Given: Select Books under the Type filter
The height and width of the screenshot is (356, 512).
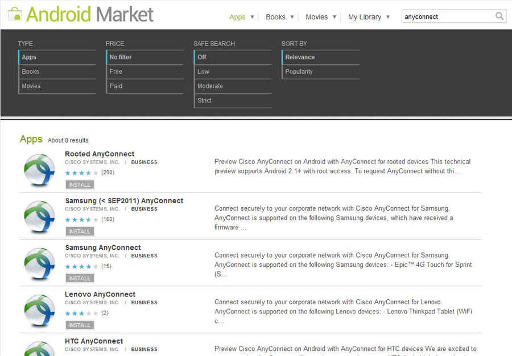Looking at the screenshot, I should pos(57,72).
